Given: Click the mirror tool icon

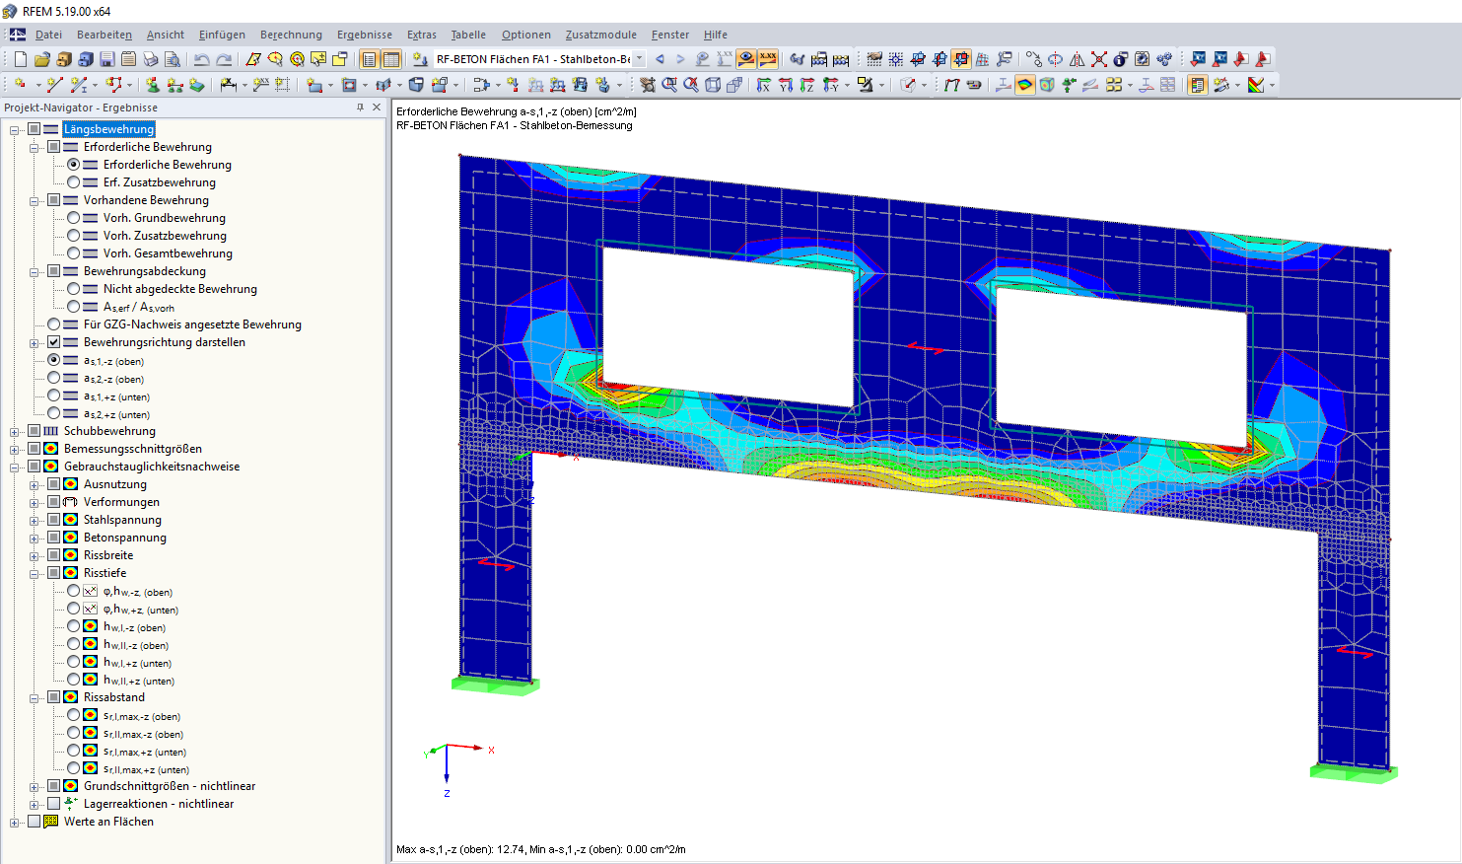Looking at the screenshot, I should 1078,59.
